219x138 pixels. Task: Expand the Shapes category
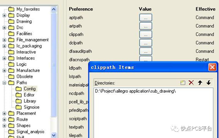(x=4, y=126)
